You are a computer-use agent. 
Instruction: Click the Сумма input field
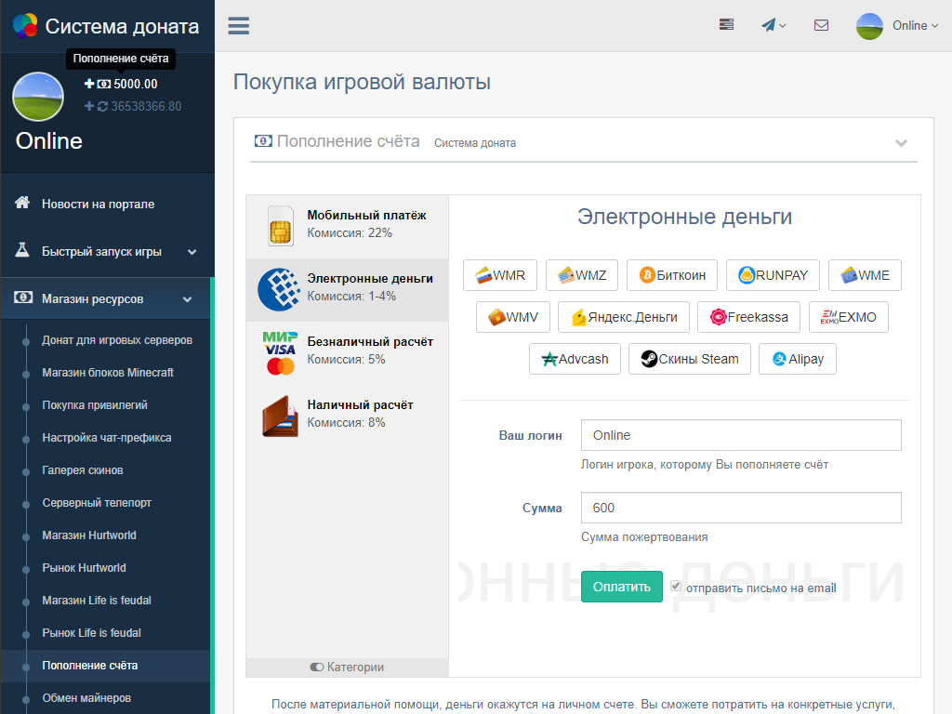(741, 509)
